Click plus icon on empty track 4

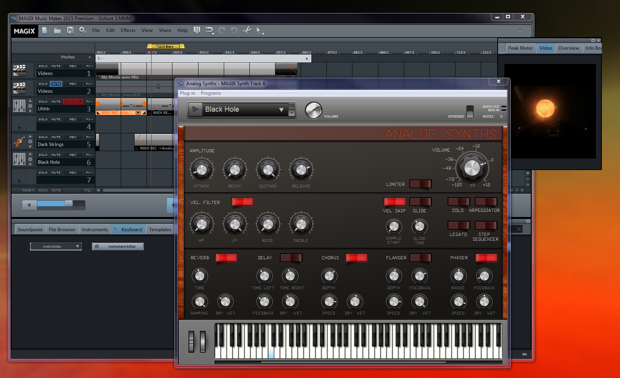coord(19,128)
